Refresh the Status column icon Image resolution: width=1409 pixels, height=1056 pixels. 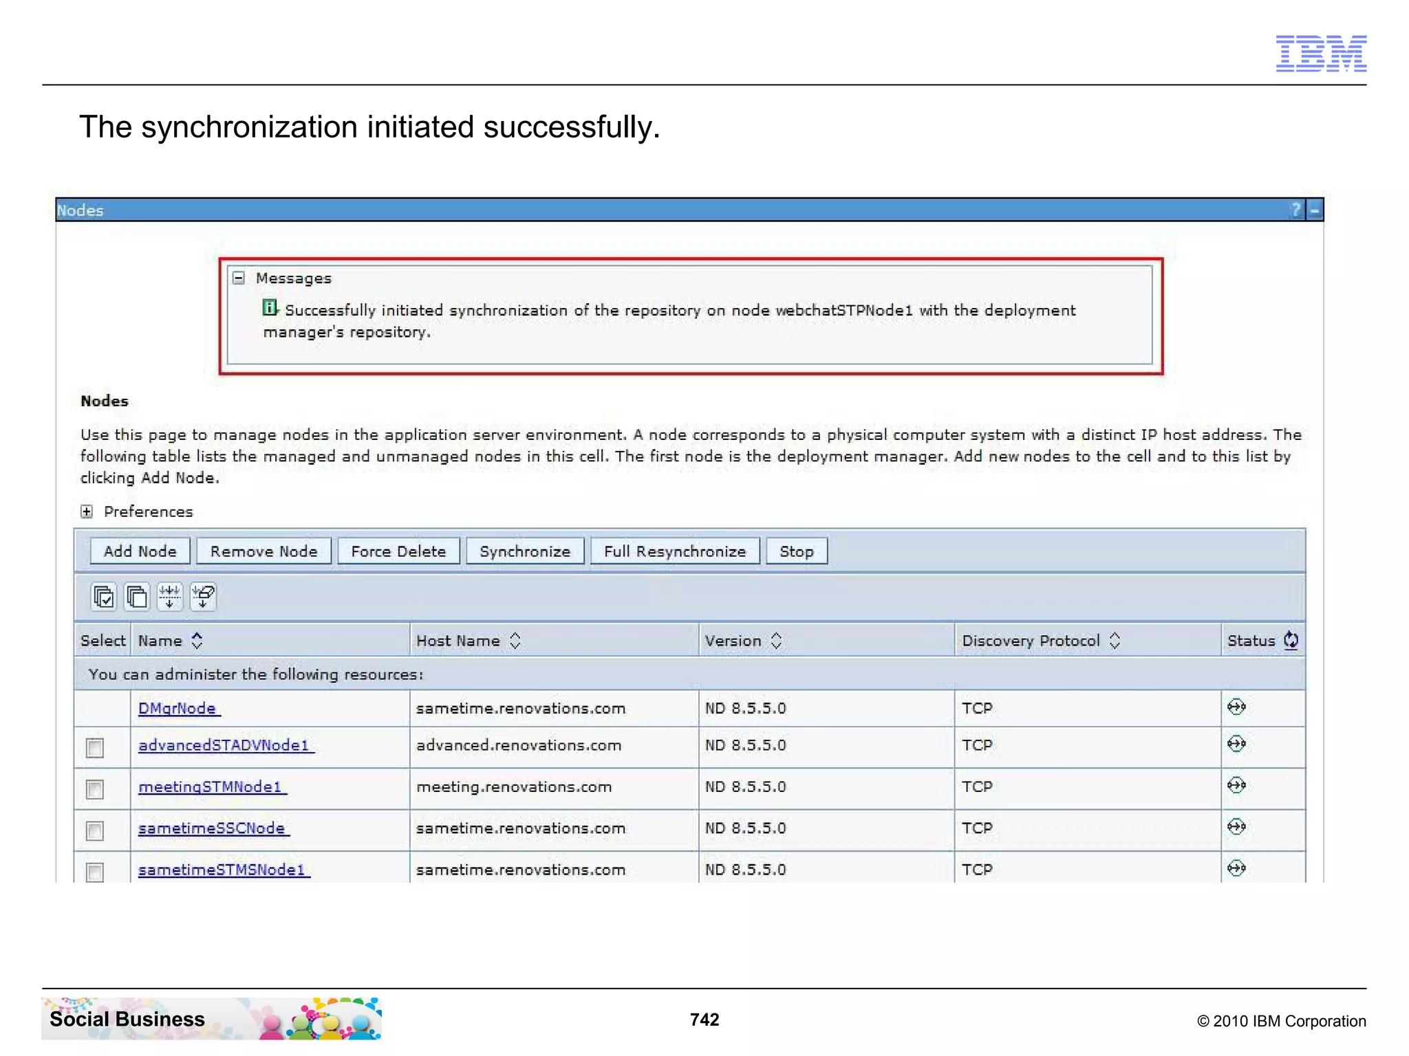point(1291,640)
